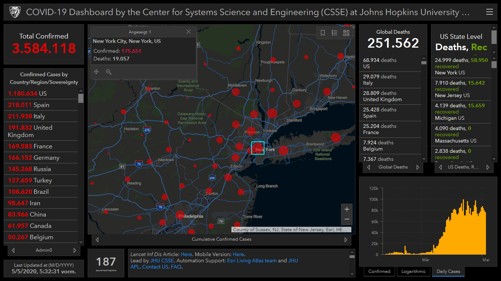Select 7.924 deaths Belgium entry
This screenshot has height=281, width=501.
390,146
